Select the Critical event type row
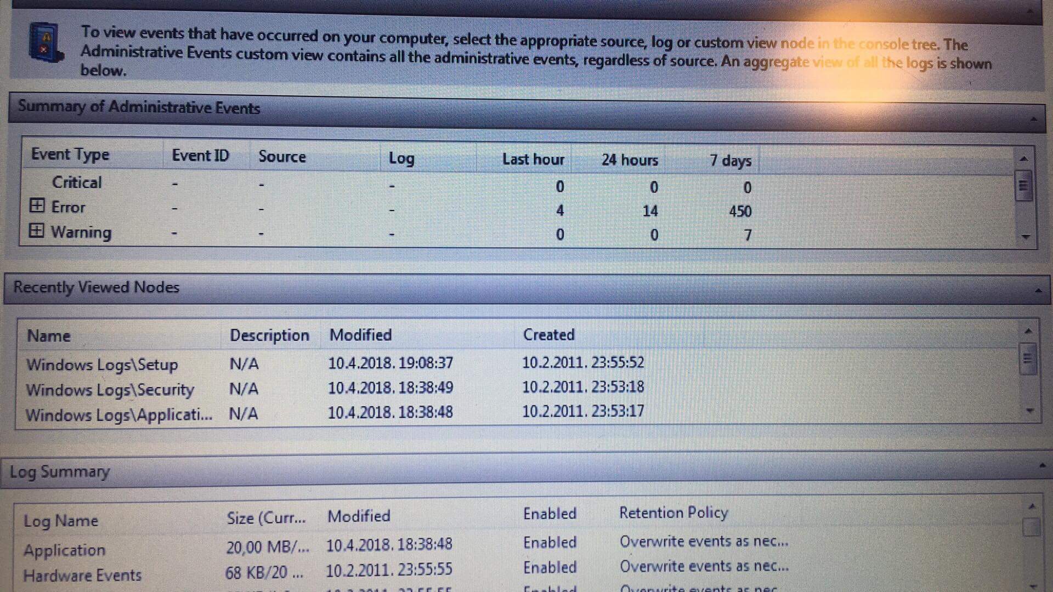Viewport: 1053px width, 592px height. coord(77,183)
